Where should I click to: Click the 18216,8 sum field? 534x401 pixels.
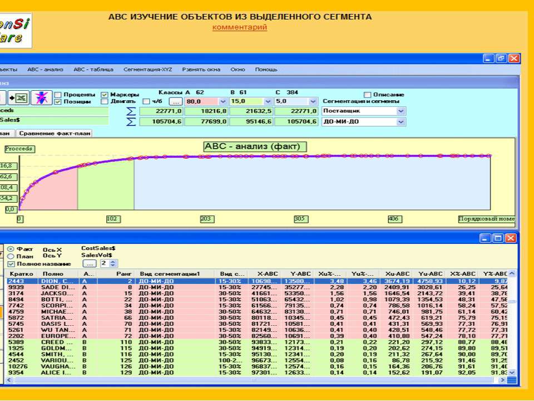(x=206, y=111)
